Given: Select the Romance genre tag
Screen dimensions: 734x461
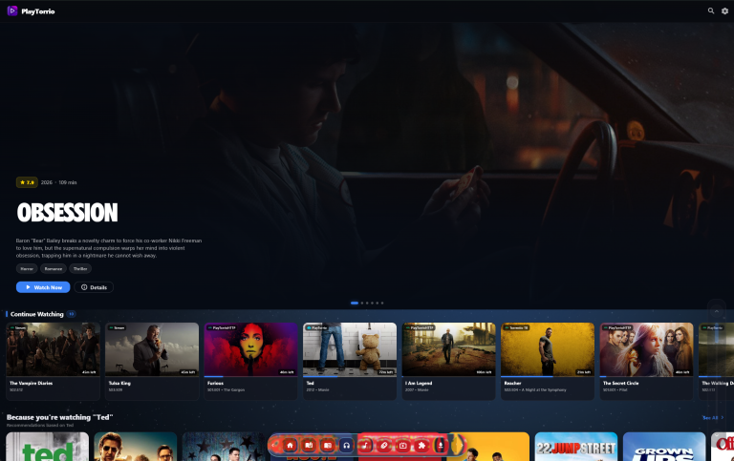Looking at the screenshot, I should [x=54, y=268].
